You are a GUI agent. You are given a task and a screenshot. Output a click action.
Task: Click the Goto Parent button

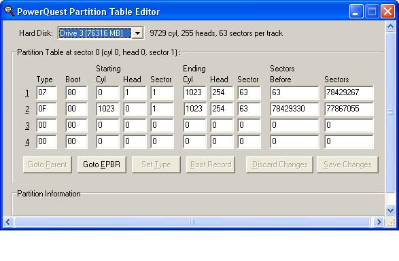(x=48, y=164)
